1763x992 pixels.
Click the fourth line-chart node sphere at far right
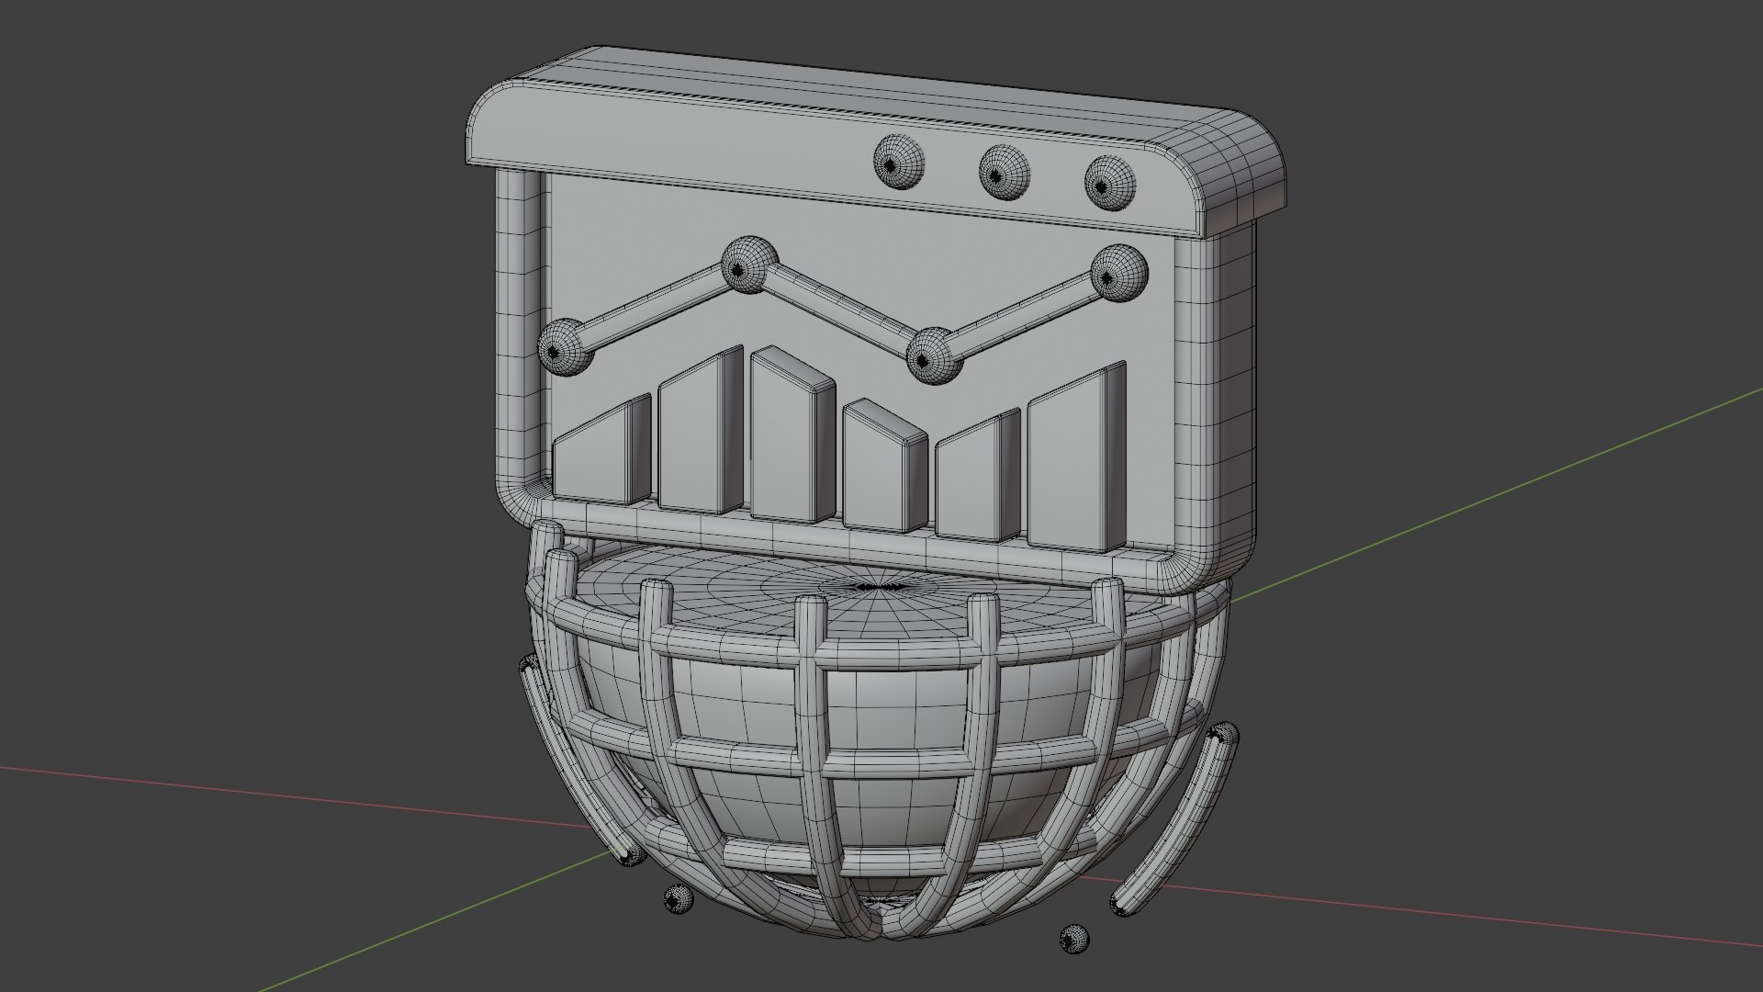[1119, 273]
